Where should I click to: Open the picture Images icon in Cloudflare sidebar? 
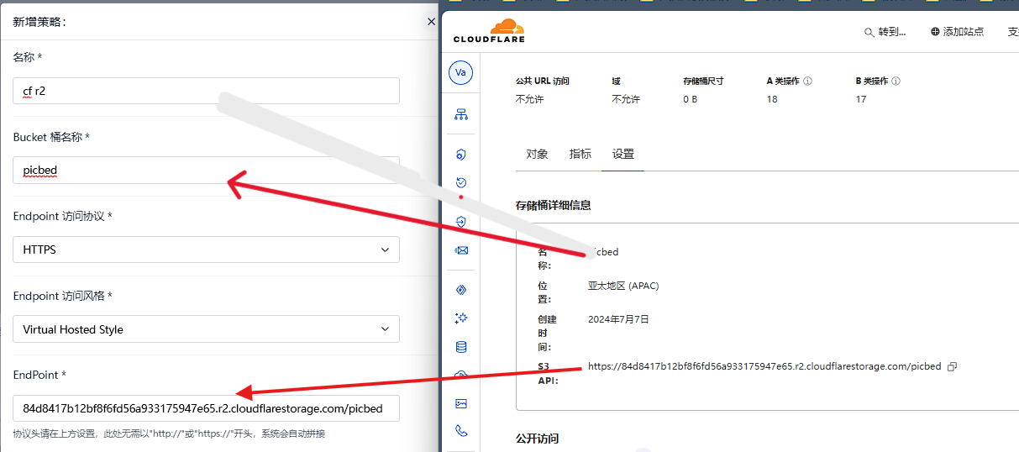point(460,403)
